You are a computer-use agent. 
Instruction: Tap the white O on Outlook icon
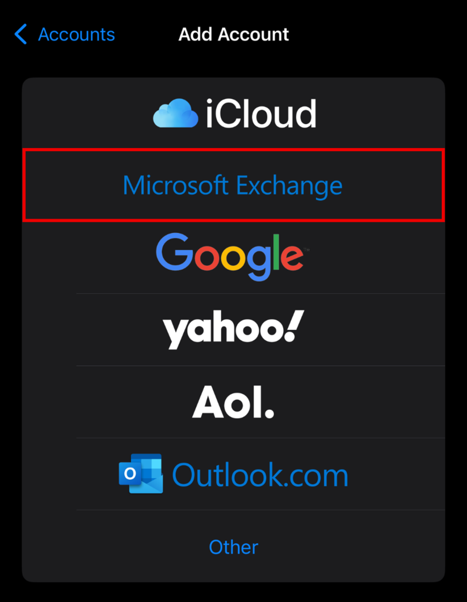click(130, 474)
